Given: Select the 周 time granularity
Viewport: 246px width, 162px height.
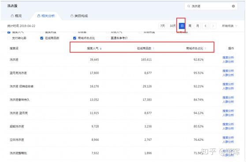Looking at the screenshot, I should 190,26.
